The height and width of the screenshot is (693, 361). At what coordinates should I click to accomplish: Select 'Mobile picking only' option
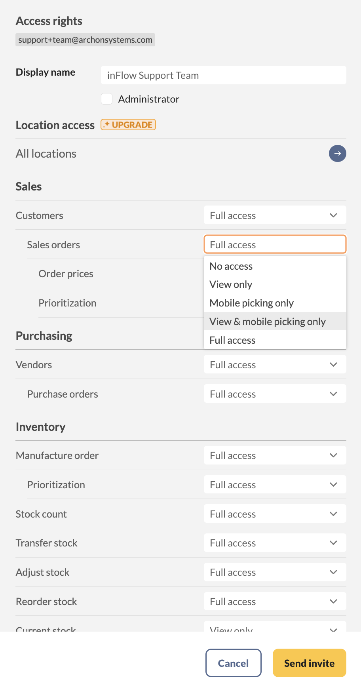[x=252, y=303]
